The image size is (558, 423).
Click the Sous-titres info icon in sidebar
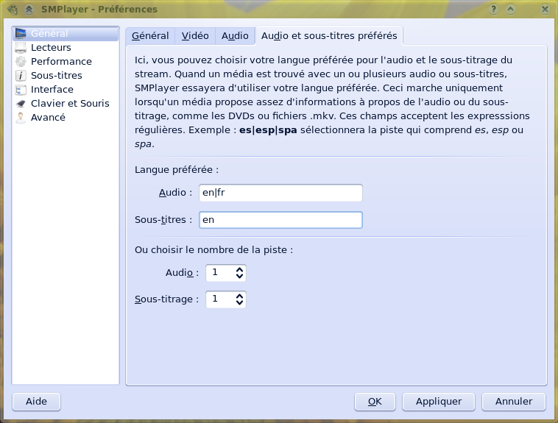[21, 76]
